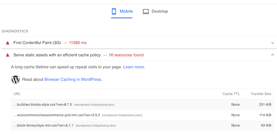Click the Transfer Size column header
This screenshot has width=277, height=134.
click(x=261, y=94)
